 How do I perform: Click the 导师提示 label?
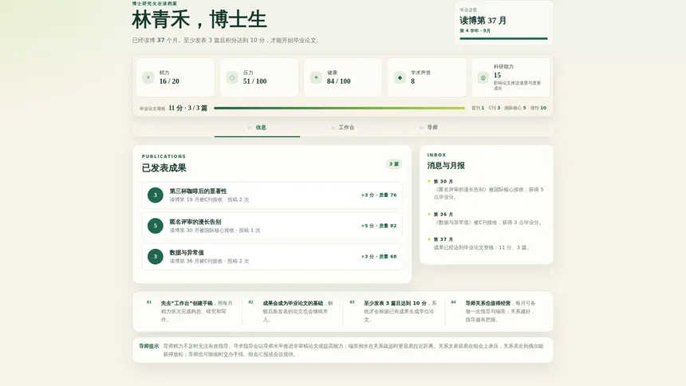tap(148, 346)
